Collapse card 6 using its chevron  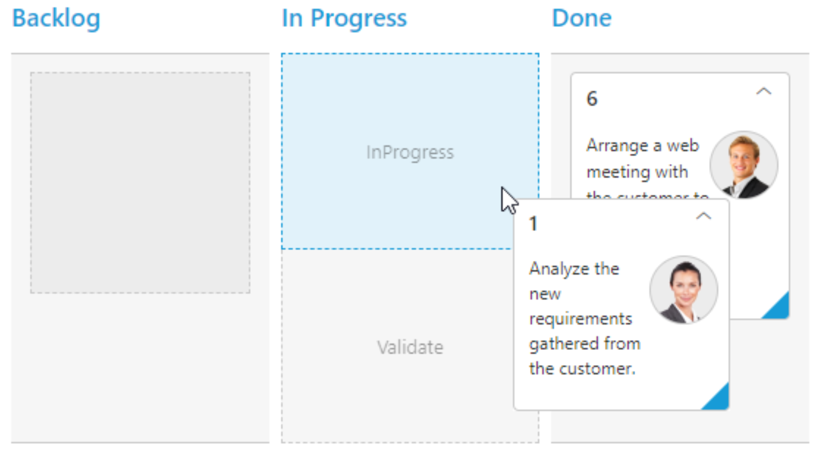tap(764, 91)
